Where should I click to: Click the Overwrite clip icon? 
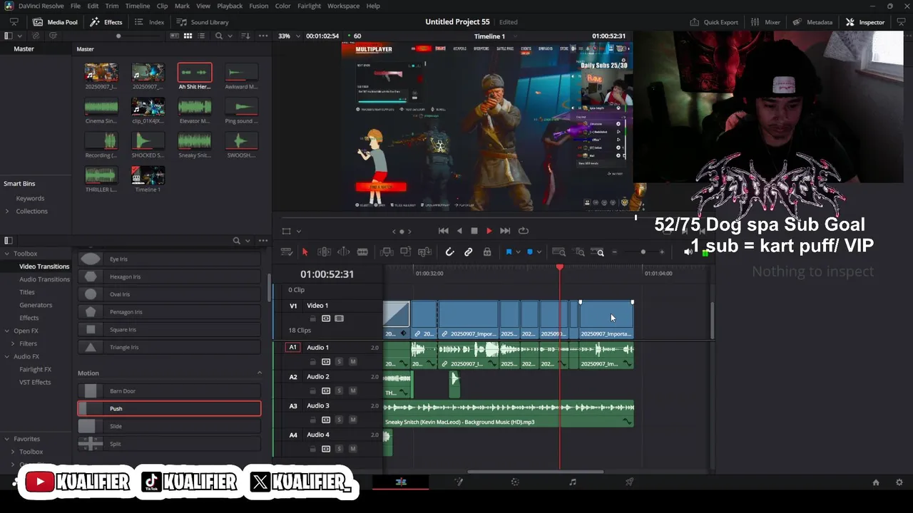(406, 252)
